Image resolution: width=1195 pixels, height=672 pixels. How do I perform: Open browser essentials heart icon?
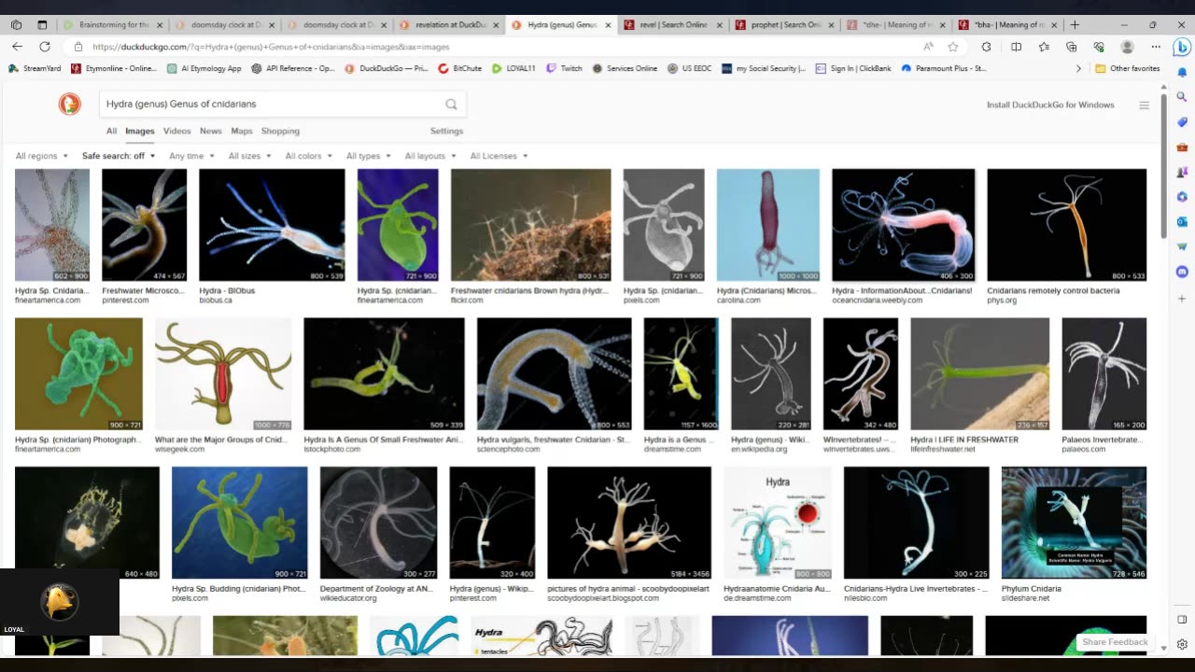(1098, 47)
